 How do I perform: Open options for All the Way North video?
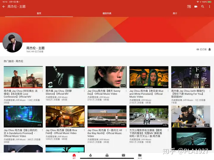pos(126,130)
